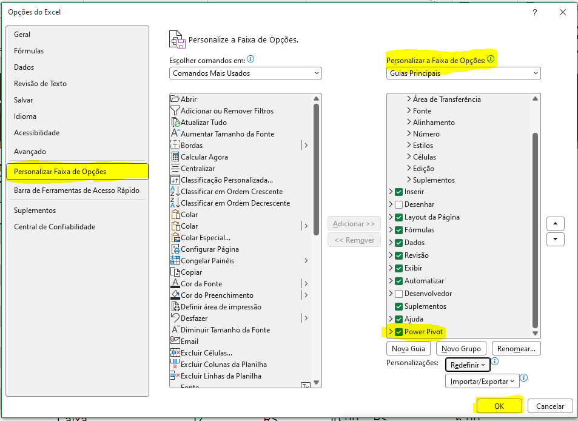Click the Congelar Painéis icon

tap(175, 260)
